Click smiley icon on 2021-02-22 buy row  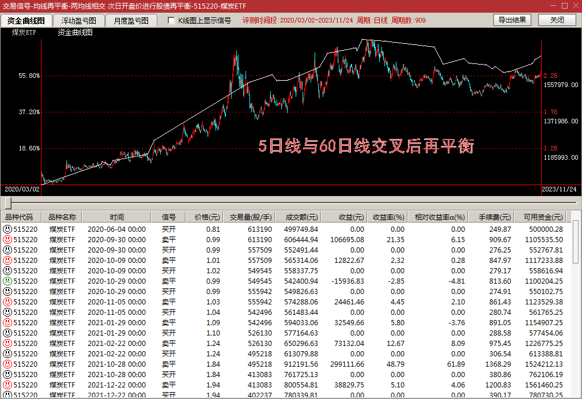7,353
